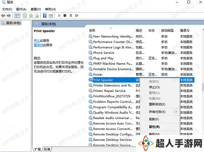Toggle the action pane toolbar icon

point(51,16)
